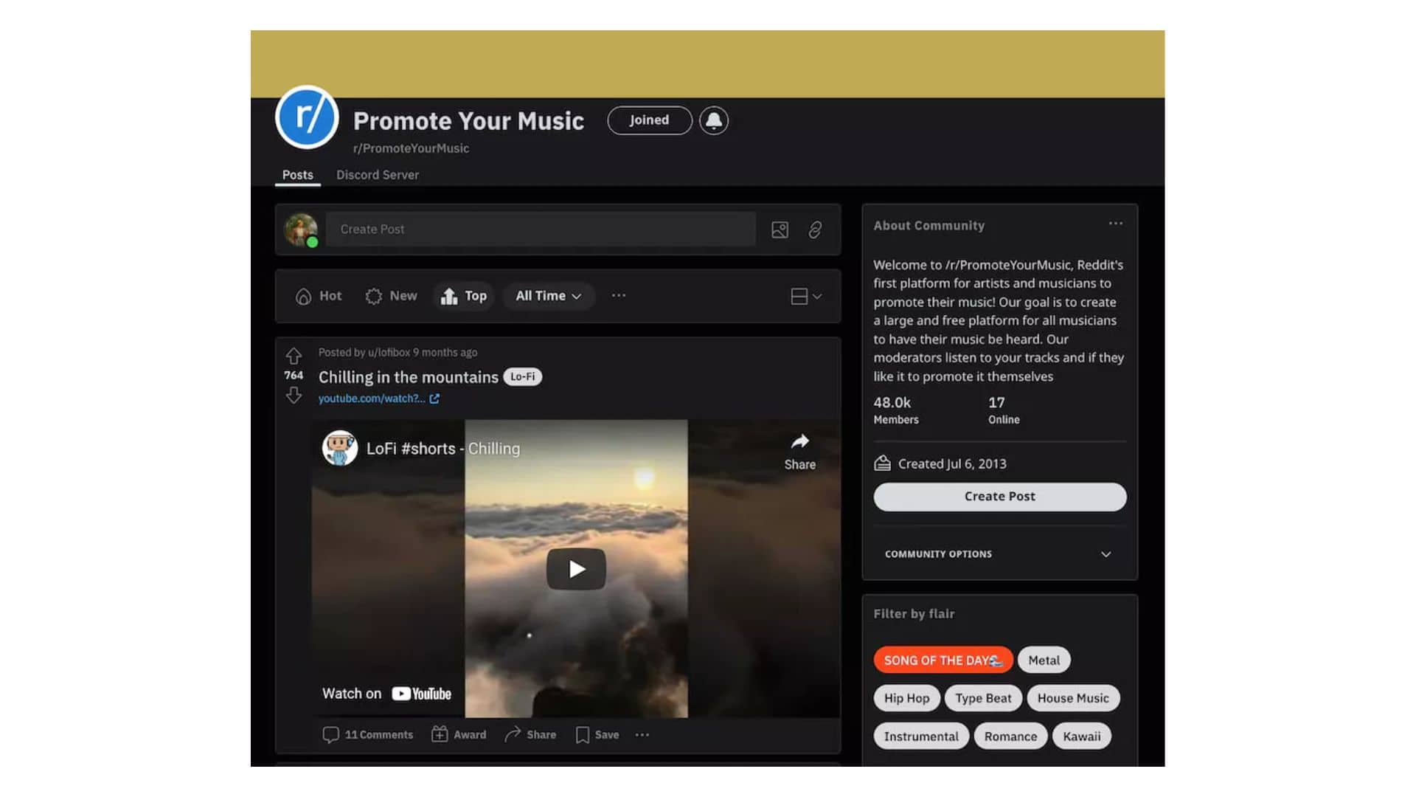This screenshot has height=797, width=1416.
Task: Filter by Romance flair
Action: click(x=1010, y=736)
